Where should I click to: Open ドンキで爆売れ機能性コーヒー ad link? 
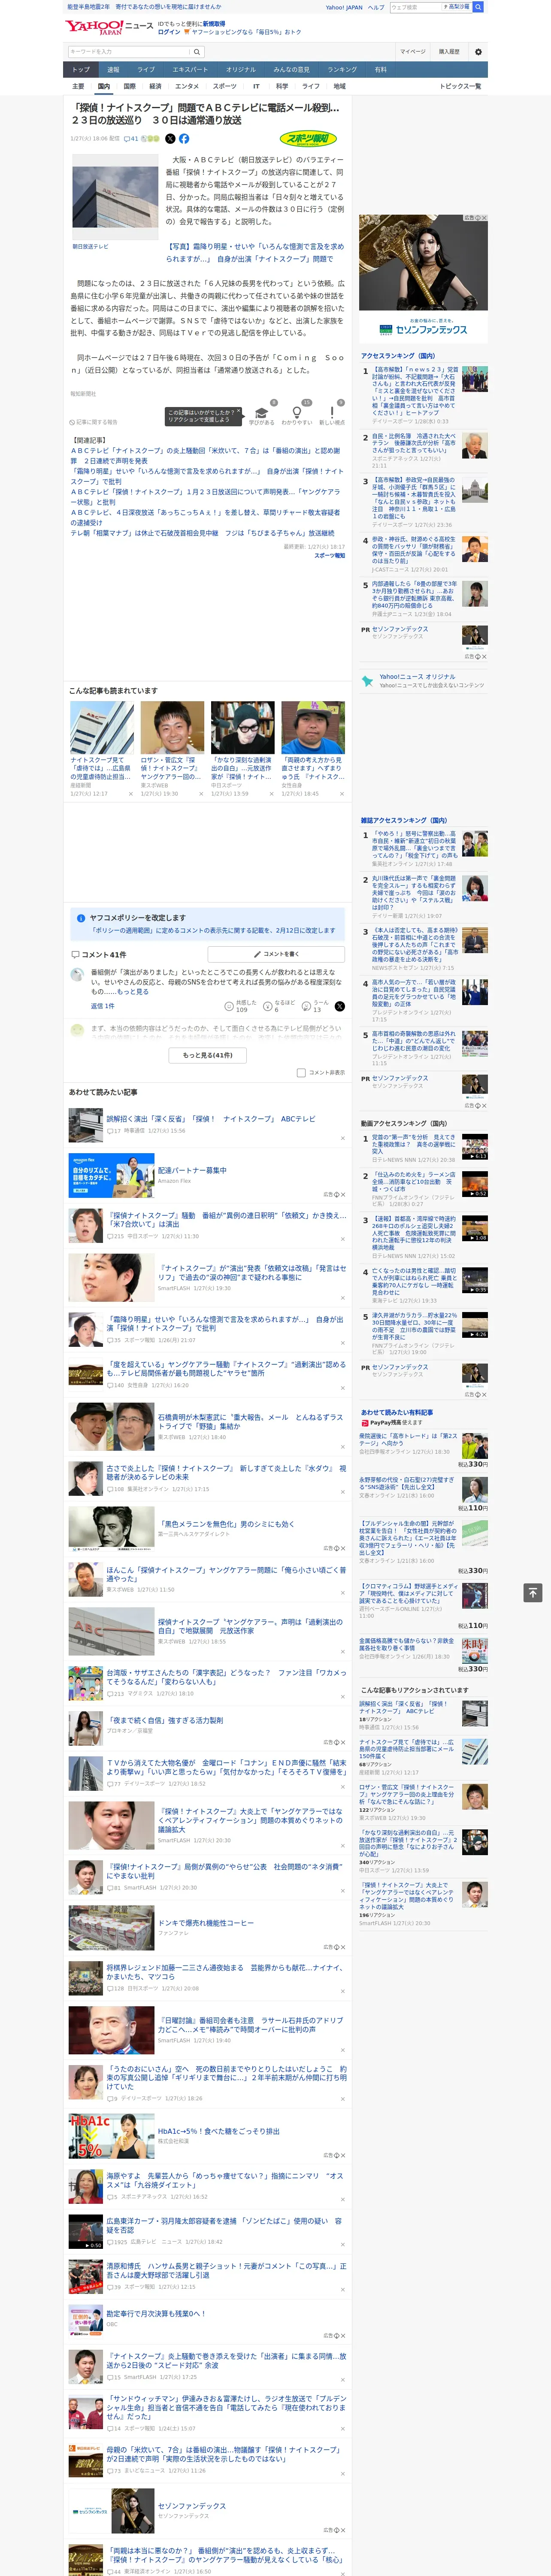pos(206,1923)
